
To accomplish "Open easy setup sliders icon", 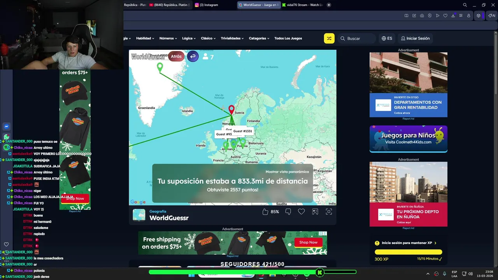I will point(461,16).
